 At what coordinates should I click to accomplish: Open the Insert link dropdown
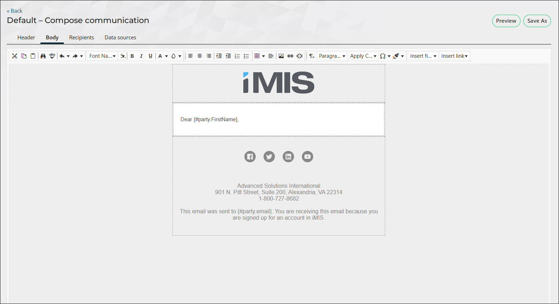[454, 56]
